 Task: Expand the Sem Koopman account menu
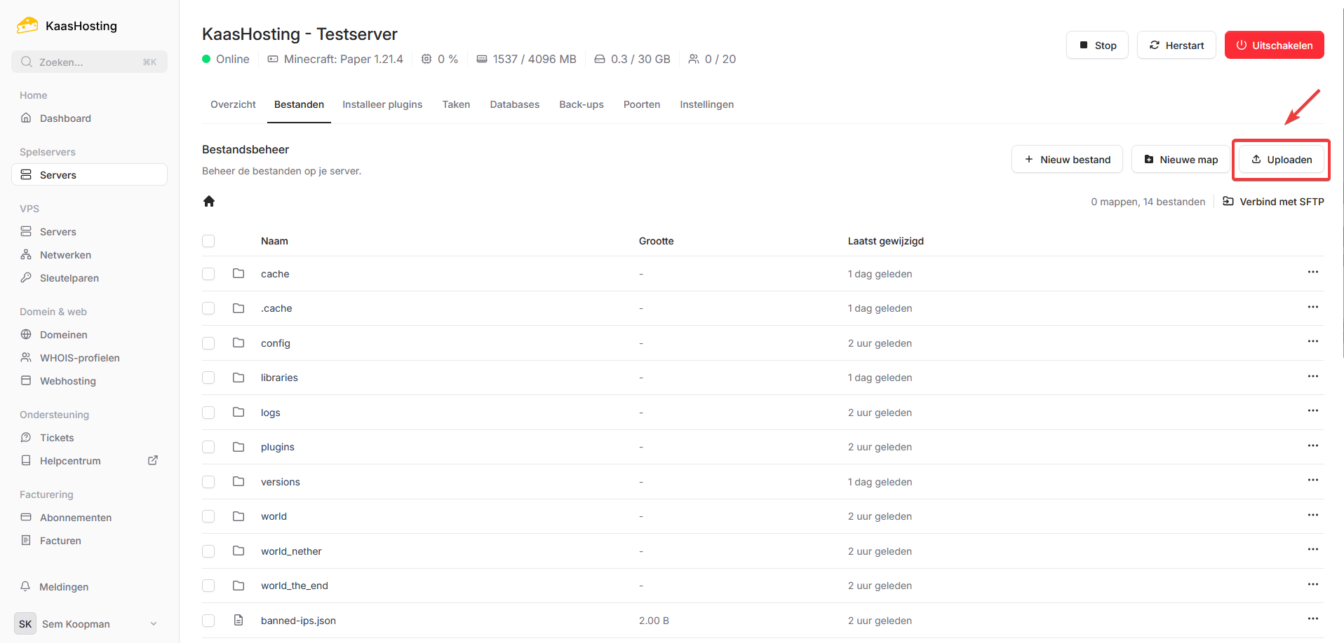[x=154, y=624]
